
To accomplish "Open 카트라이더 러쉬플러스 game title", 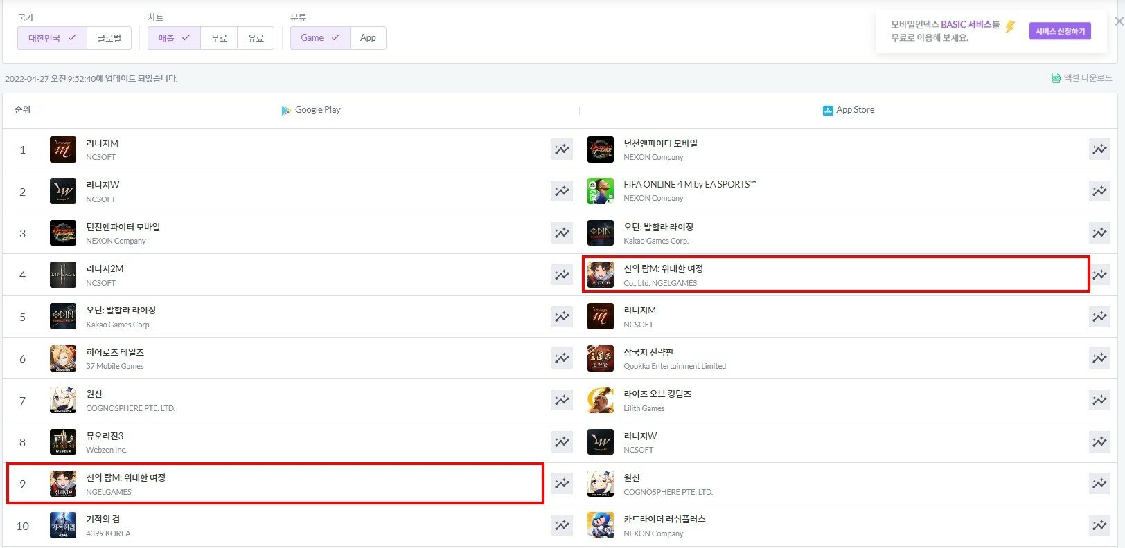I will click(664, 519).
